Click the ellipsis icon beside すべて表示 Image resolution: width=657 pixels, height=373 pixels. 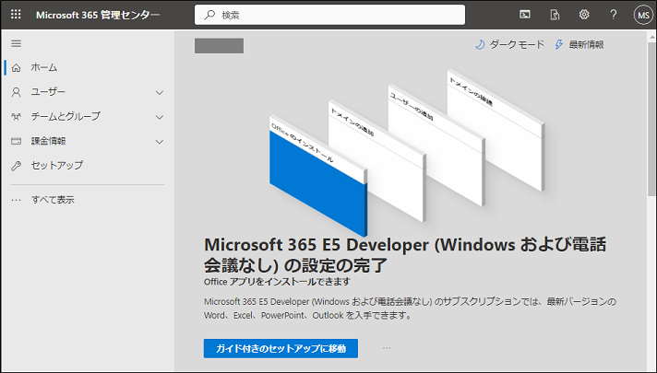(x=17, y=200)
